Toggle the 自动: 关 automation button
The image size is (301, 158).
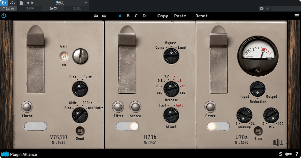click(8, 9)
